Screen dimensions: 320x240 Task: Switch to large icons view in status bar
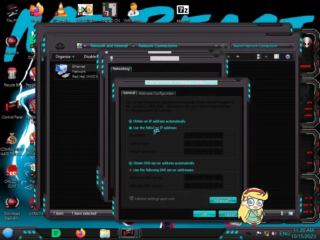[x=291, y=213]
